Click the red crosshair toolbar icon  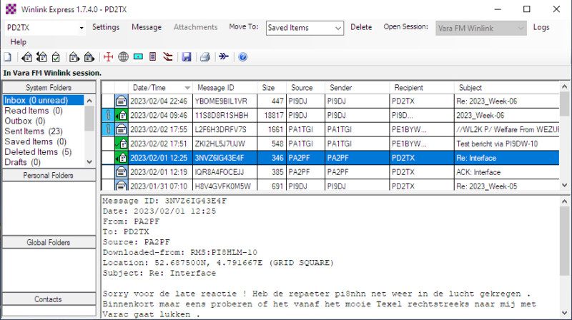(x=108, y=57)
